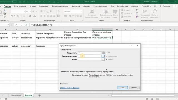The image size is (178, 100).
Task: Open Справка по этой функции link
Action: [70, 88]
